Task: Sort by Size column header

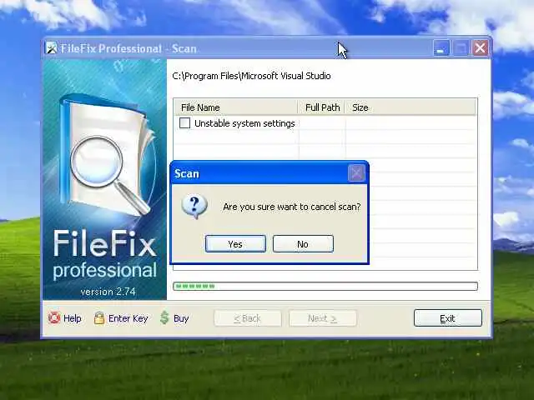Action: pyautogui.click(x=411, y=107)
